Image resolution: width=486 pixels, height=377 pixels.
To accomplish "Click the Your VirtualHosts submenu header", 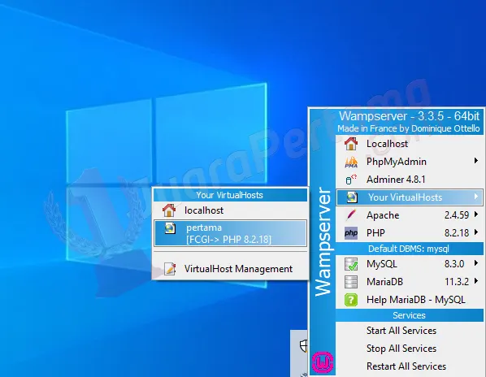I will coord(230,195).
